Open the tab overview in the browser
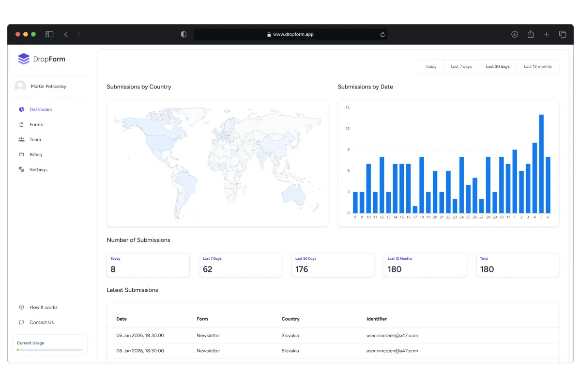581x387 pixels. (563, 34)
